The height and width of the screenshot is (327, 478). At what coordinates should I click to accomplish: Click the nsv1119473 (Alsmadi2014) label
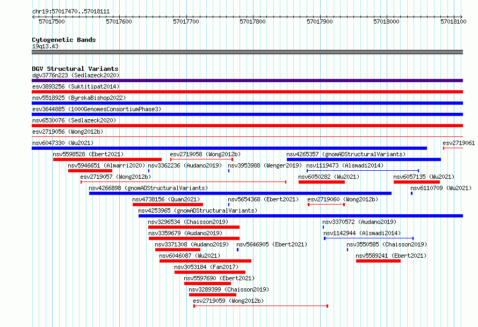click(x=345, y=165)
